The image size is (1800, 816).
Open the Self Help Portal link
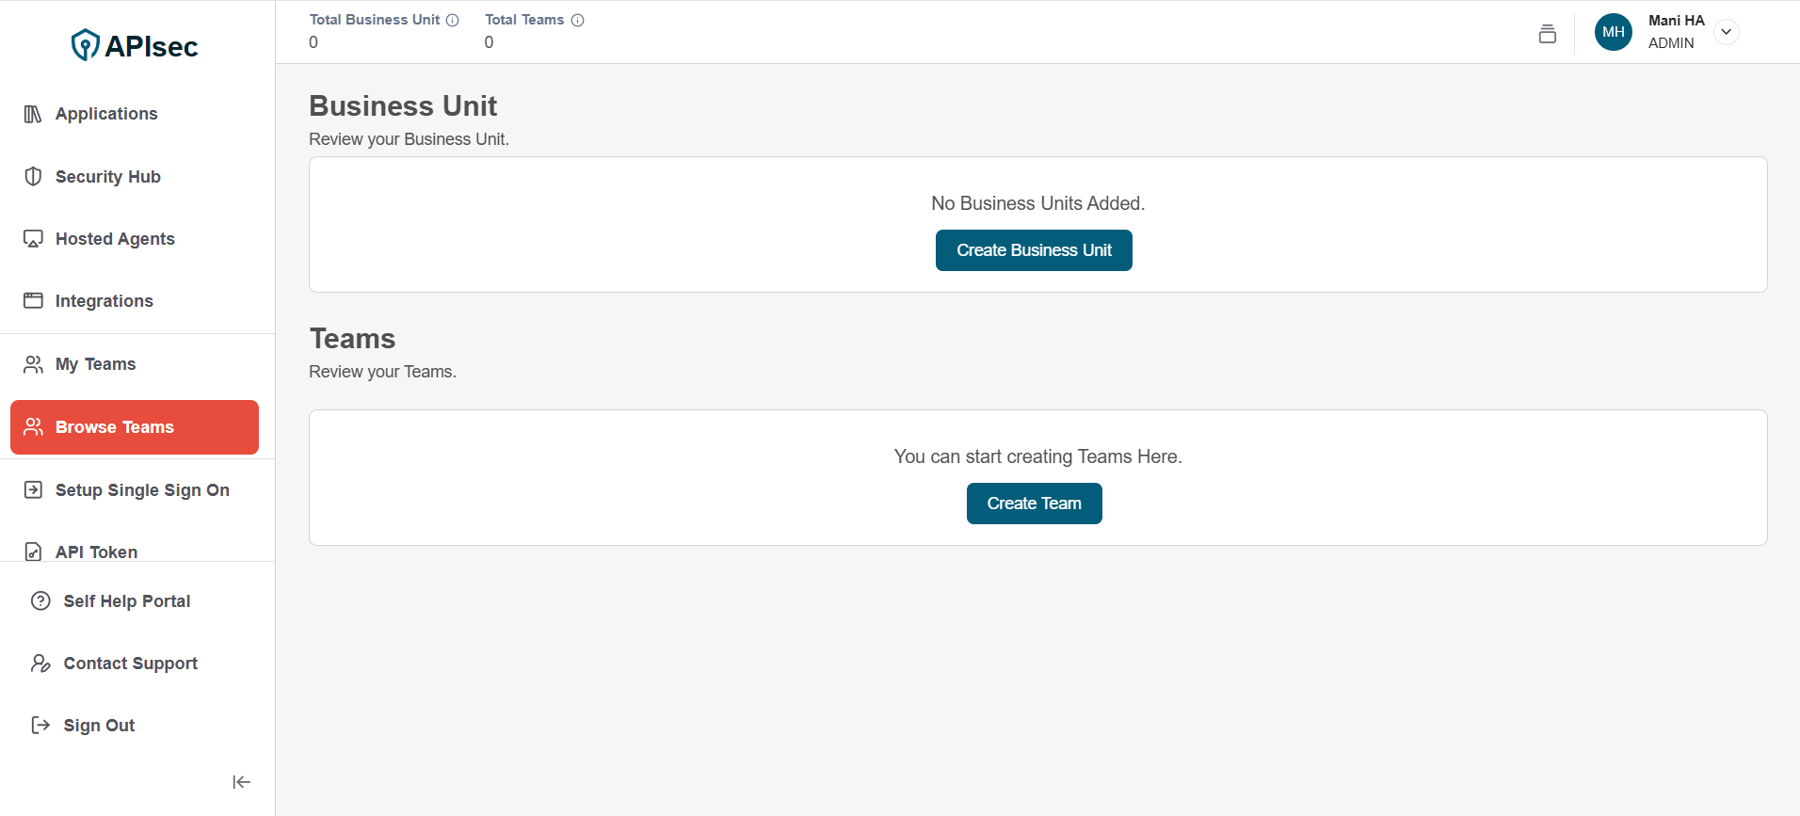pyautogui.click(x=126, y=601)
